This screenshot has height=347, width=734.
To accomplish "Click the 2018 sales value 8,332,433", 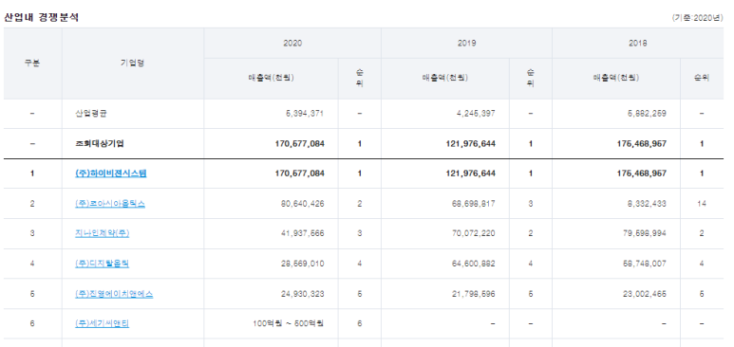I will tap(647, 204).
